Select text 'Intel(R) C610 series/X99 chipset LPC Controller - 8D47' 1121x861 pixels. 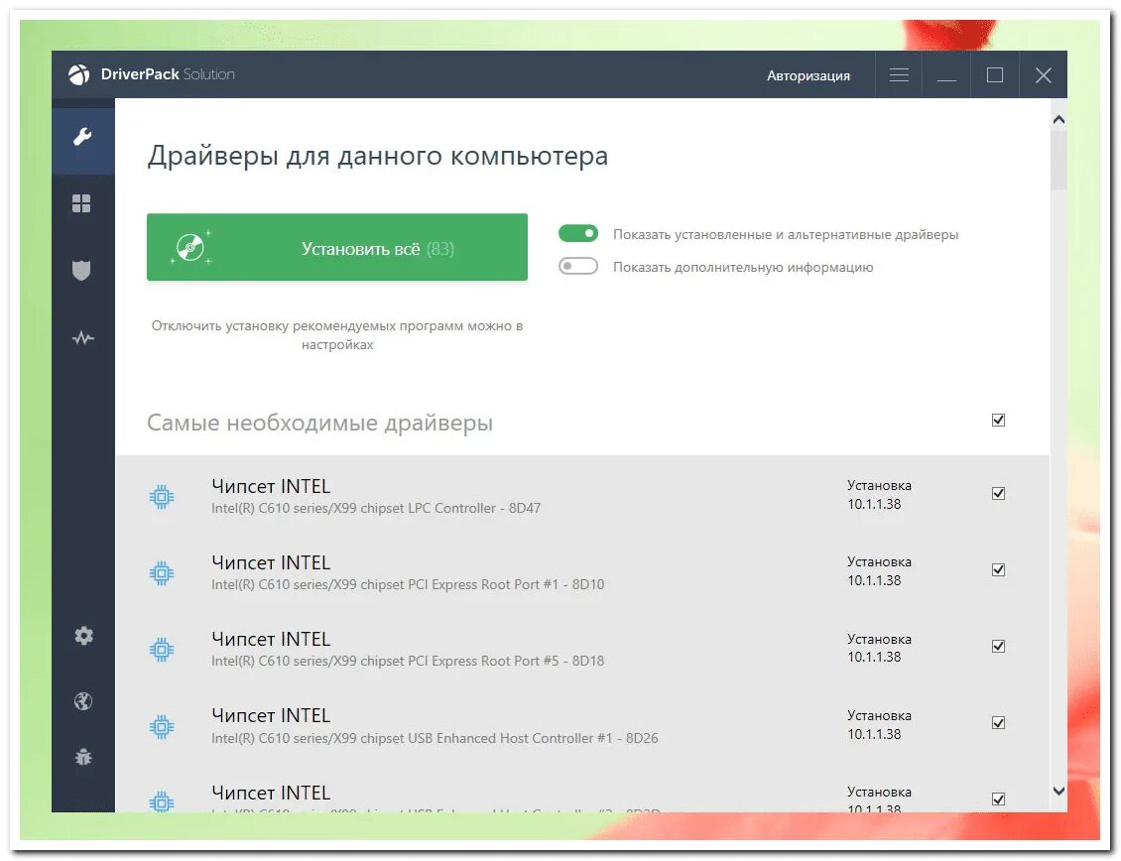376,509
